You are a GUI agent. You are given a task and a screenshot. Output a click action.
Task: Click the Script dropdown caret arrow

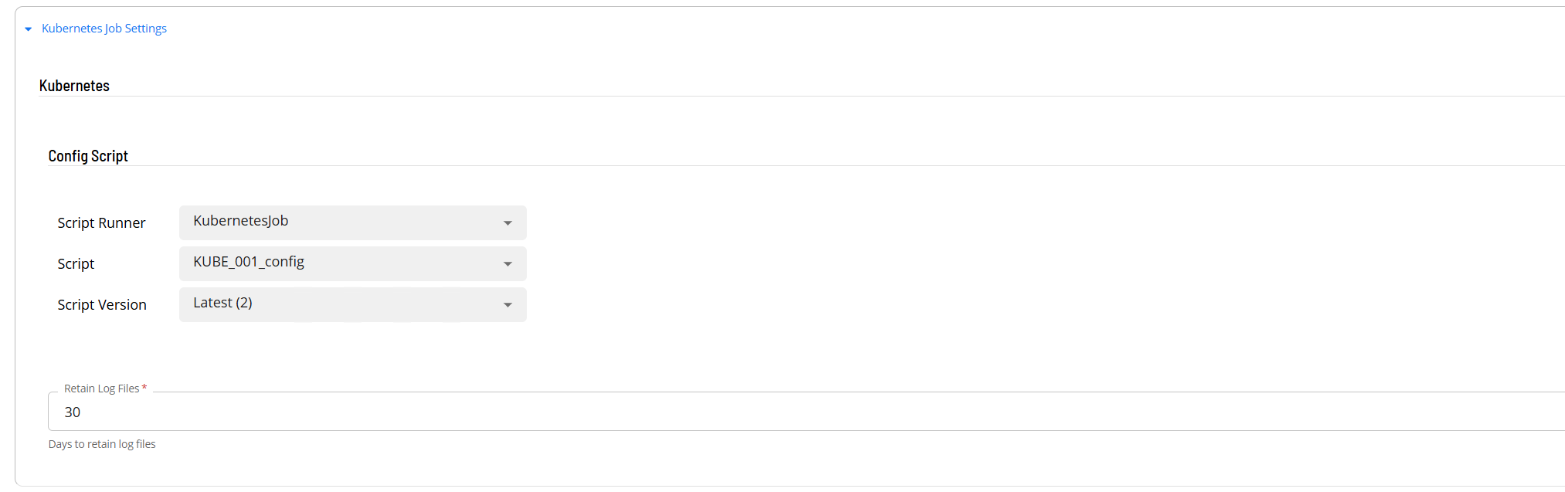point(508,264)
